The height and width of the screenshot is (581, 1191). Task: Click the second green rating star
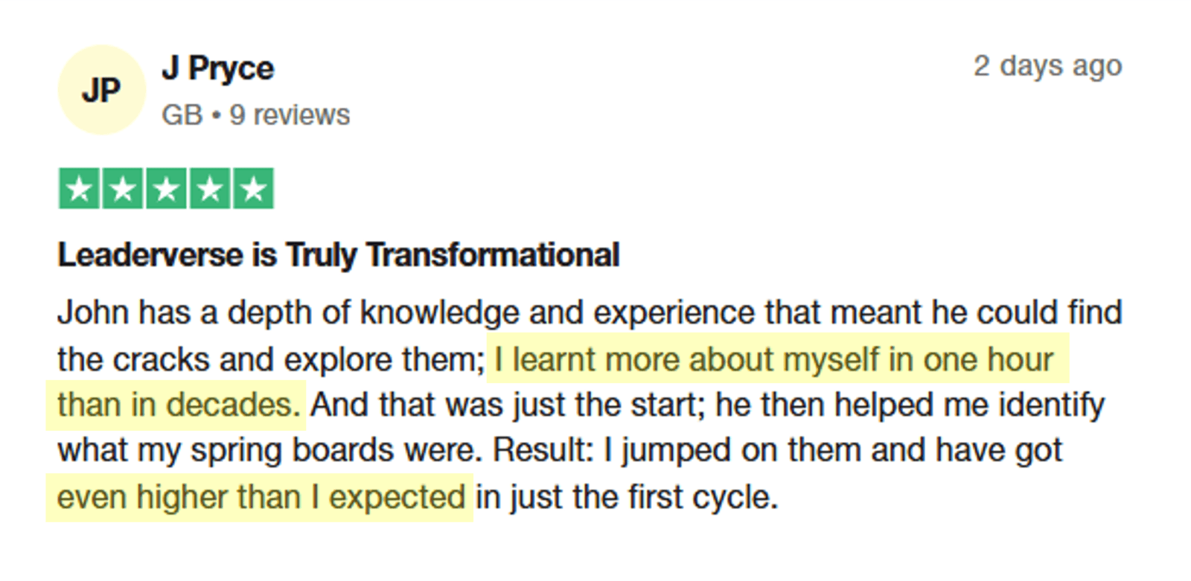click(122, 189)
